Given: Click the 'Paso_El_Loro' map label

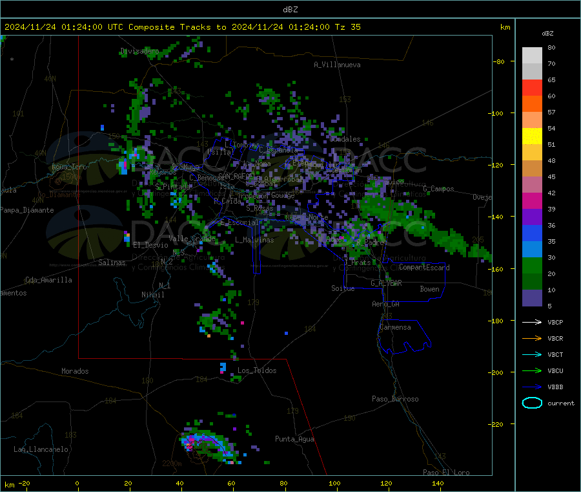Looking at the screenshot, I should [x=446, y=473].
